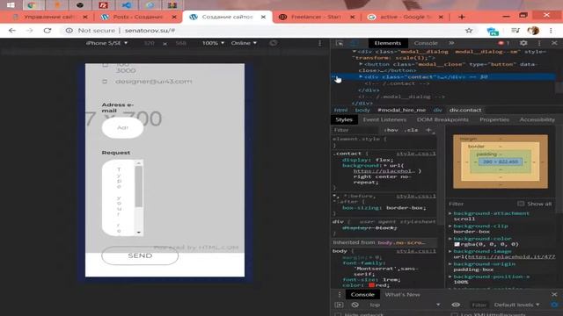The height and width of the screenshot is (316, 563).
Task: Open the Properties tab
Action: [x=494, y=119]
